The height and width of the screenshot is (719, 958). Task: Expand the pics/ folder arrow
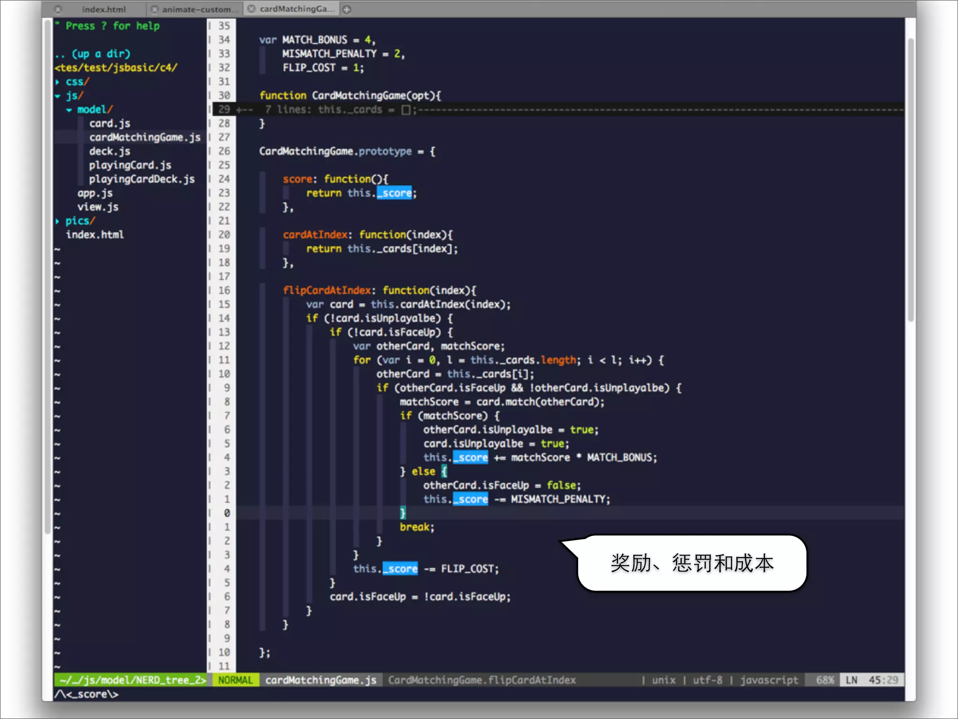tap(58, 221)
